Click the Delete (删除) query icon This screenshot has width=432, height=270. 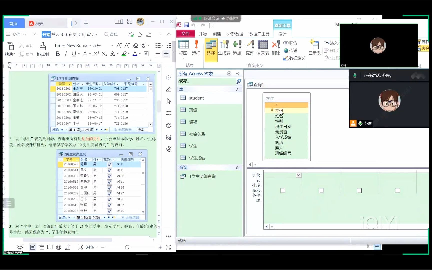tap(276, 48)
